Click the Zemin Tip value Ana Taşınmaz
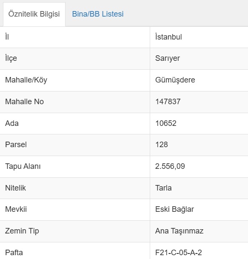 (x=179, y=231)
